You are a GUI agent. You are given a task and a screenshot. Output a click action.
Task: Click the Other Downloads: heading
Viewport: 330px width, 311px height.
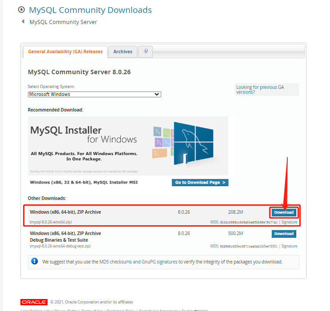tap(47, 198)
